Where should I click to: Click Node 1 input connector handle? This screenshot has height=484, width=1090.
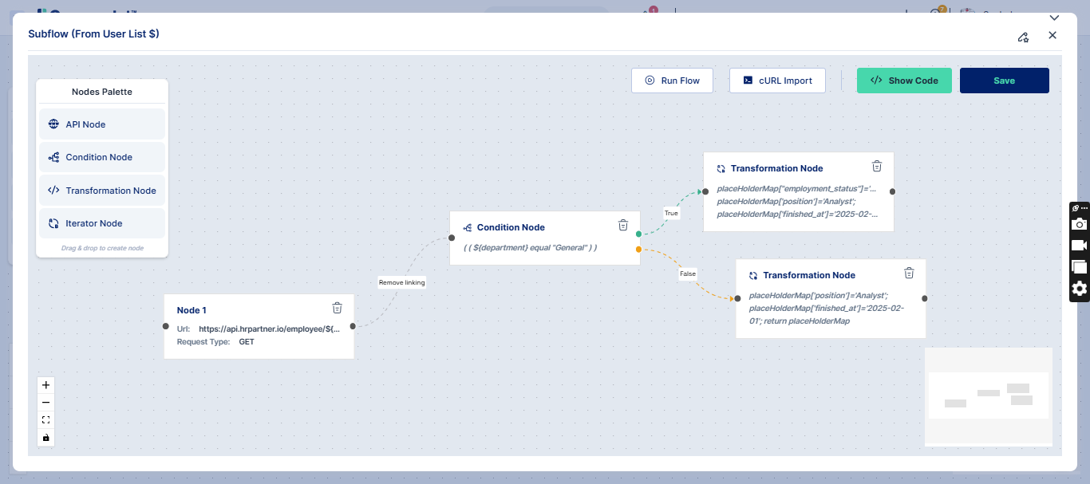[165, 326]
